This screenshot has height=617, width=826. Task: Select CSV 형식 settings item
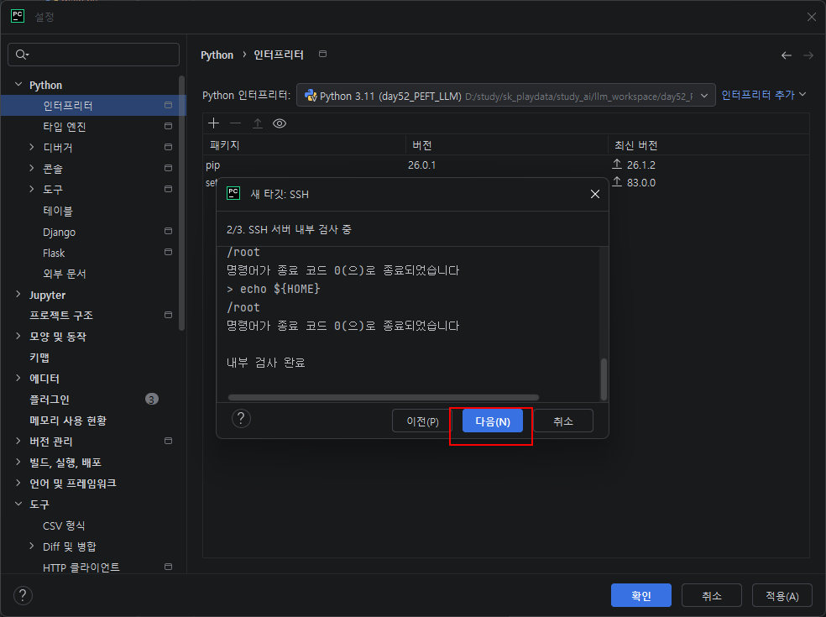click(x=93, y=525)
